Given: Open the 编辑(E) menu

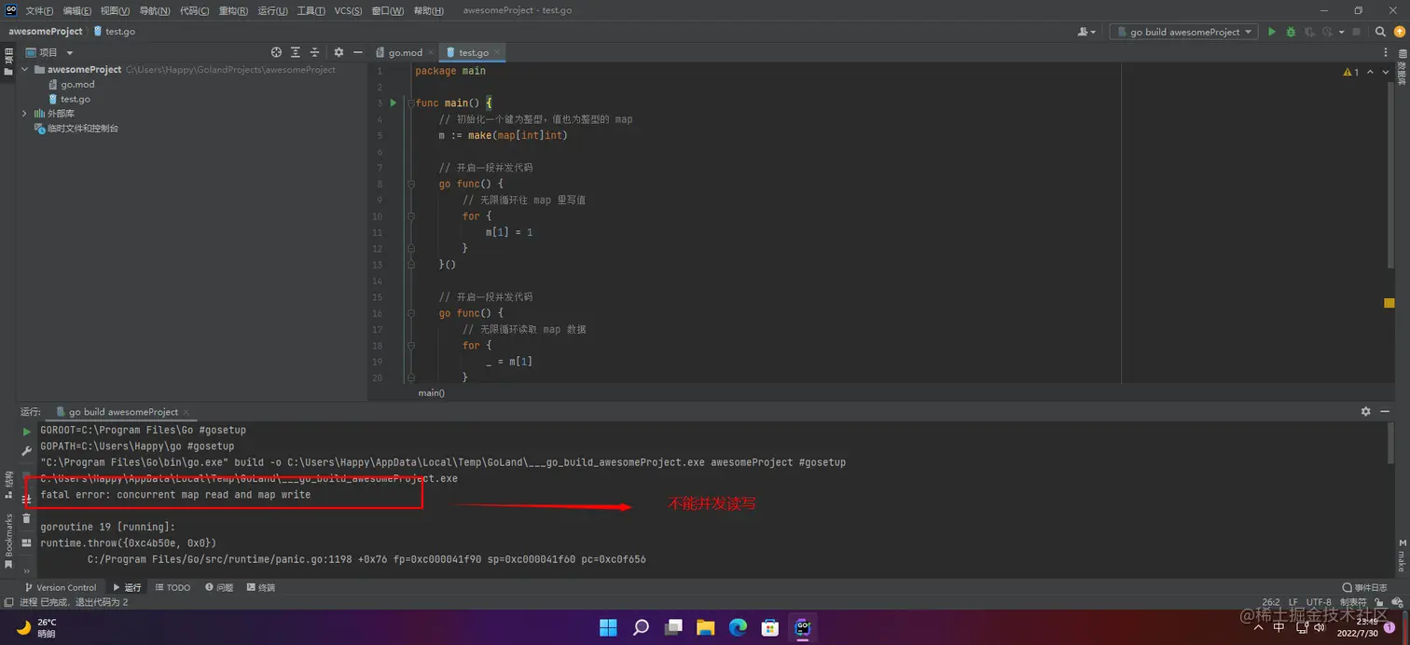Looking at the screenshot, I should [x=77, y=10].
